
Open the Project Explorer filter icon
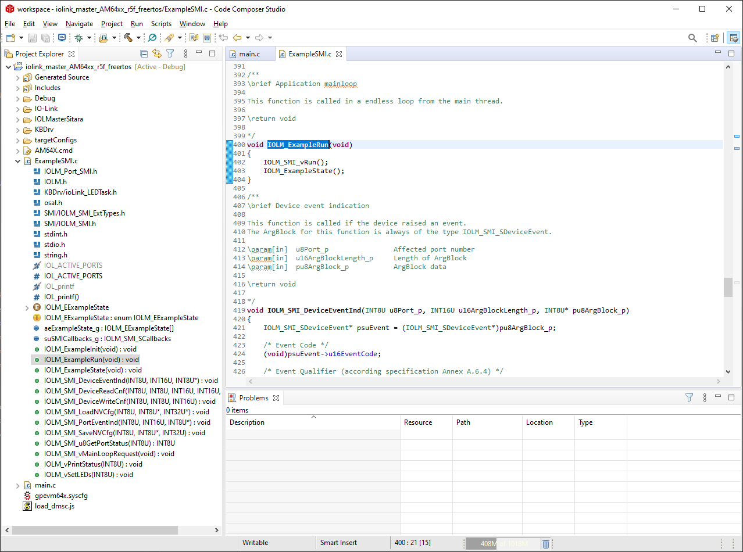coord(170,54)
